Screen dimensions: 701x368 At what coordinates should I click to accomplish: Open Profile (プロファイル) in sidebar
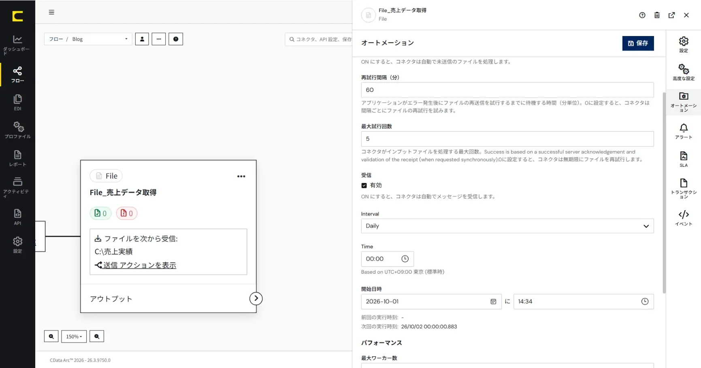17,130
